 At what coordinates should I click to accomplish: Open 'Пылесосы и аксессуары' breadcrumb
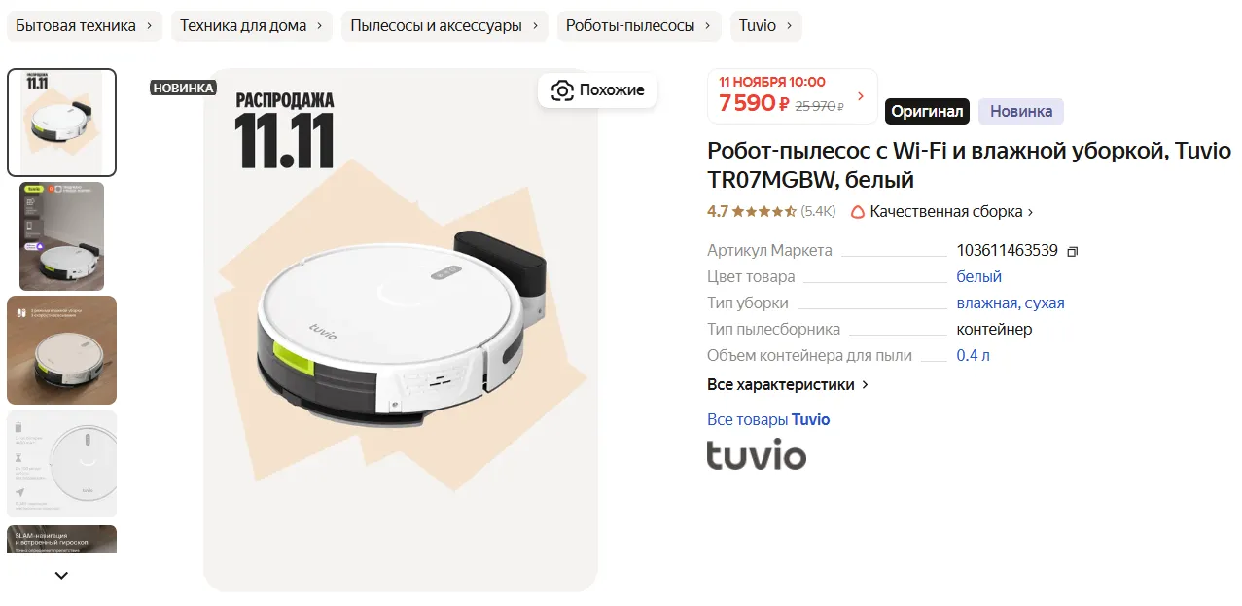coord(444,26)
